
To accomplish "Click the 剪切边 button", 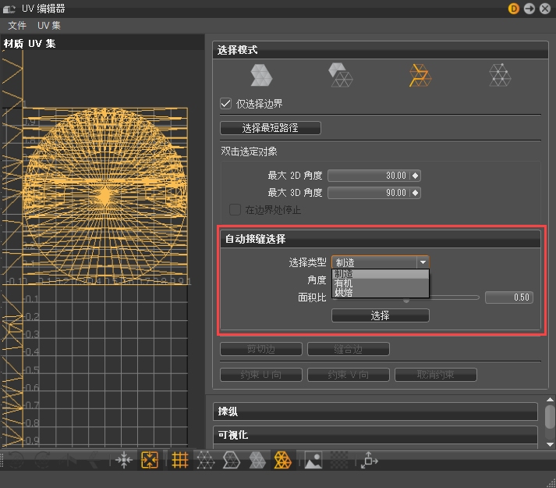I will click(x=261, y=349).
